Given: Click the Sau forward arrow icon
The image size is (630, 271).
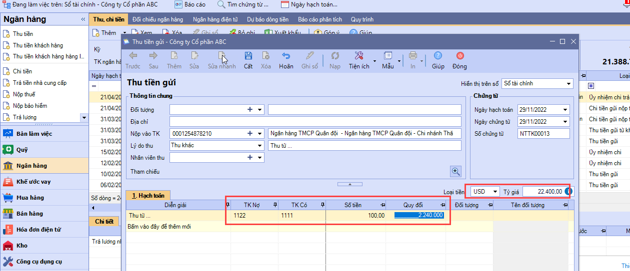Looking at the screenshot, I should tap(153, 56).
